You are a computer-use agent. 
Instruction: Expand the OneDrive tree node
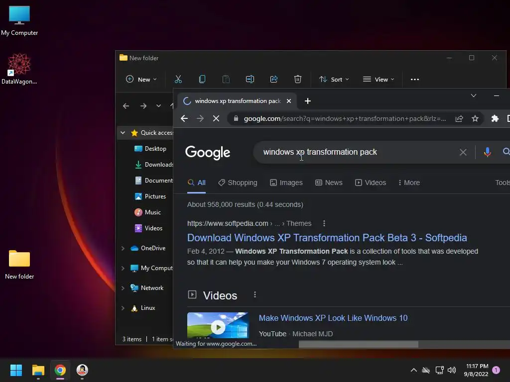[x=123, y=248]
